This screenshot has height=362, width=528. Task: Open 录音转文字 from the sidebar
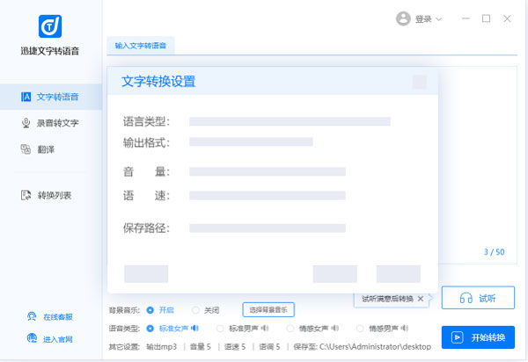50,123
